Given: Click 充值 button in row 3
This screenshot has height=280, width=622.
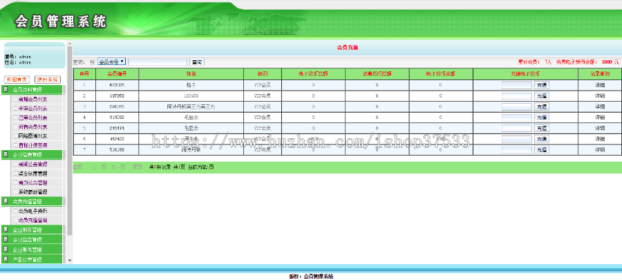Looking at the screenshot, I should (542, 106).
